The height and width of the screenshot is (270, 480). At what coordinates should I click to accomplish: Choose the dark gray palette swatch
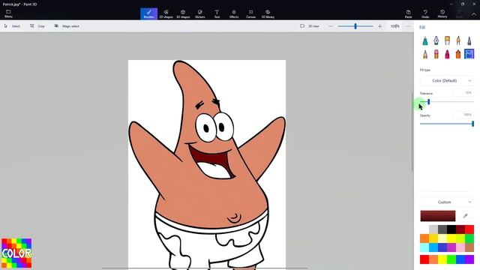[442, 229]
